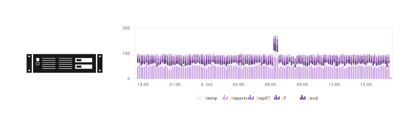Select the tall spike bar after 06:00
This screenshot has height=123, width=409.
click(x=275, y=57)
